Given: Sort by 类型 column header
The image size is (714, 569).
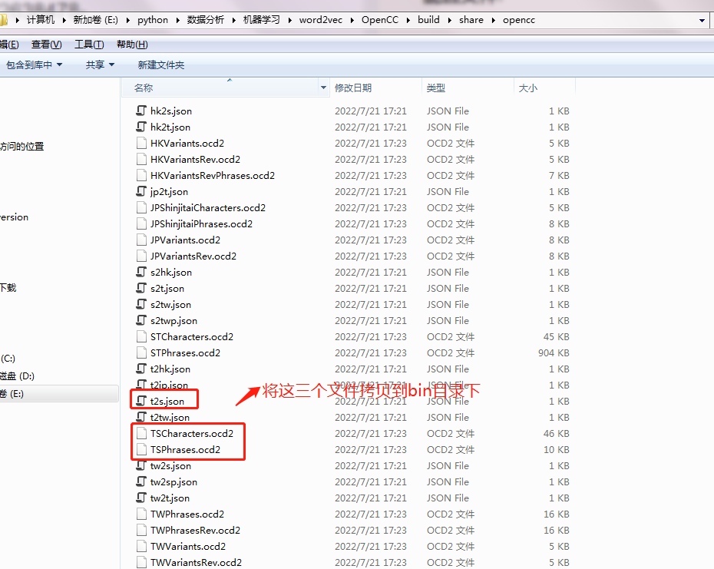Looking at the screenshot, I should tap(436, 88).
